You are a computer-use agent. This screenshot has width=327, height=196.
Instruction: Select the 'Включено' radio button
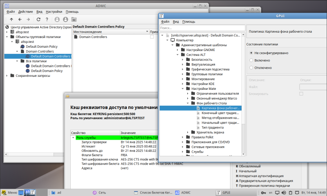coord(251,60)
